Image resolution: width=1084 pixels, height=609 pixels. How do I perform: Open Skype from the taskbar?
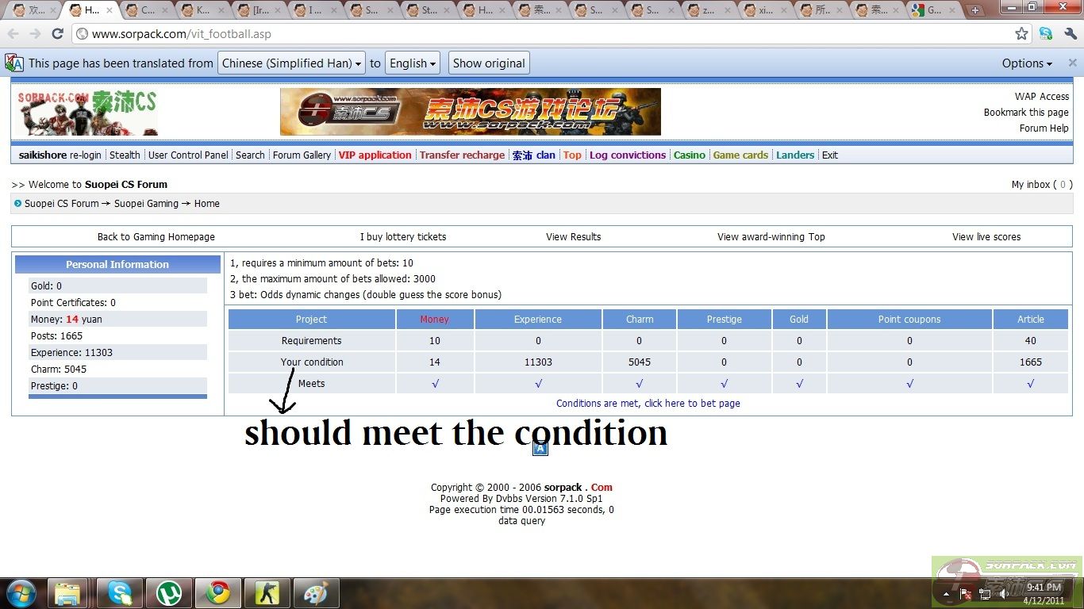(x=120, y=592)
